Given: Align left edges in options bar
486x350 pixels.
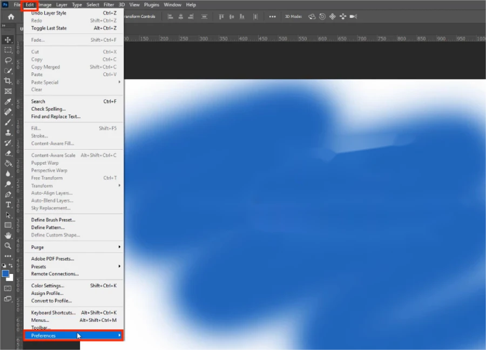Looking at the screenshot, I should (x=171, y=17).
